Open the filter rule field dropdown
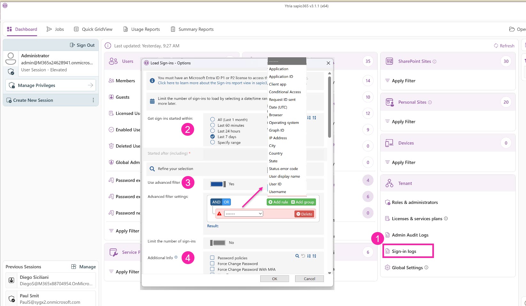Image resolution: width=526 pixels, height=306 pixels. point(243,213)
